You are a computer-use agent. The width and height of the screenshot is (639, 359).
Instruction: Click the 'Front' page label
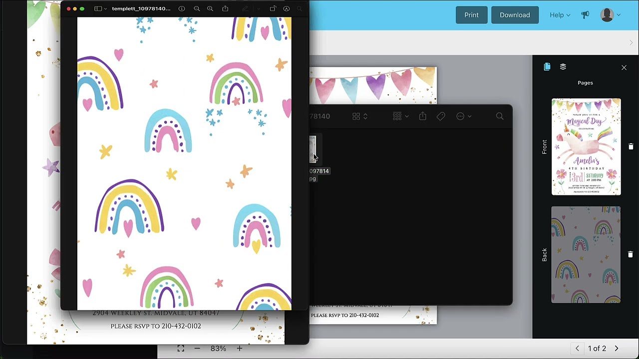[545, 147]
